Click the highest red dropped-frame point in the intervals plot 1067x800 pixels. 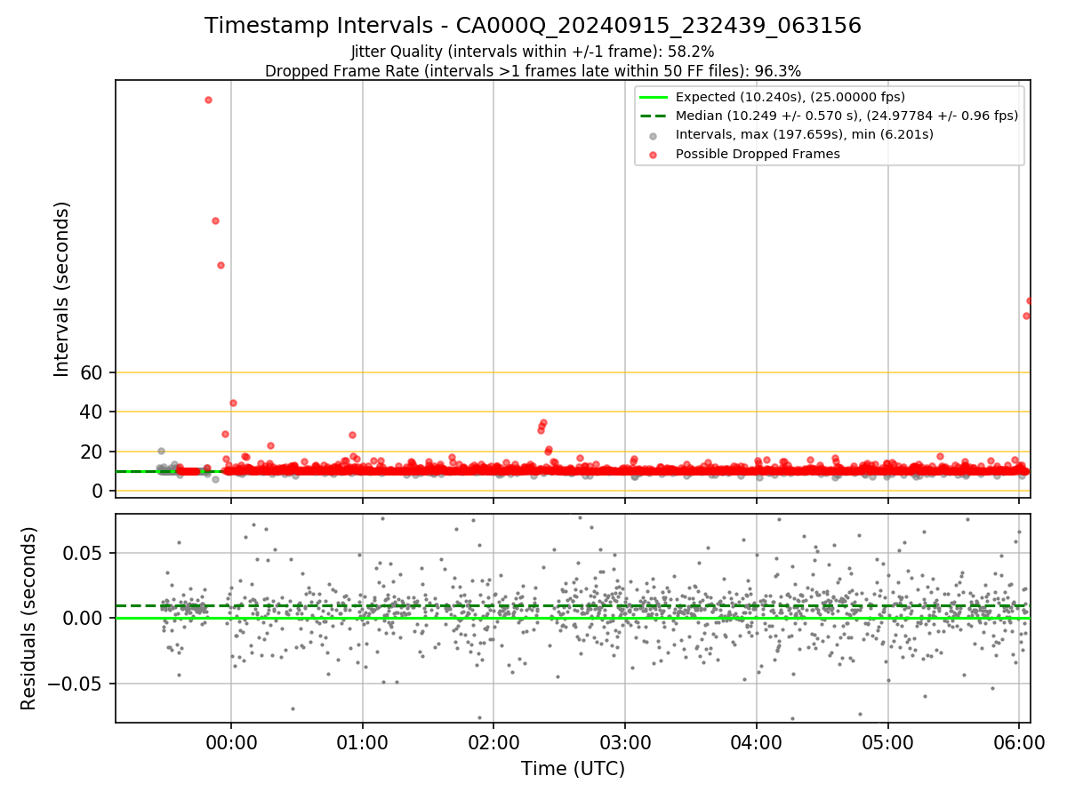point(208,100)
